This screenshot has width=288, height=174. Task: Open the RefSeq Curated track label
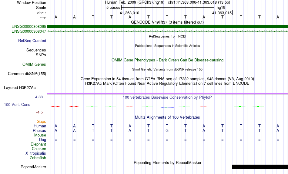32,41
